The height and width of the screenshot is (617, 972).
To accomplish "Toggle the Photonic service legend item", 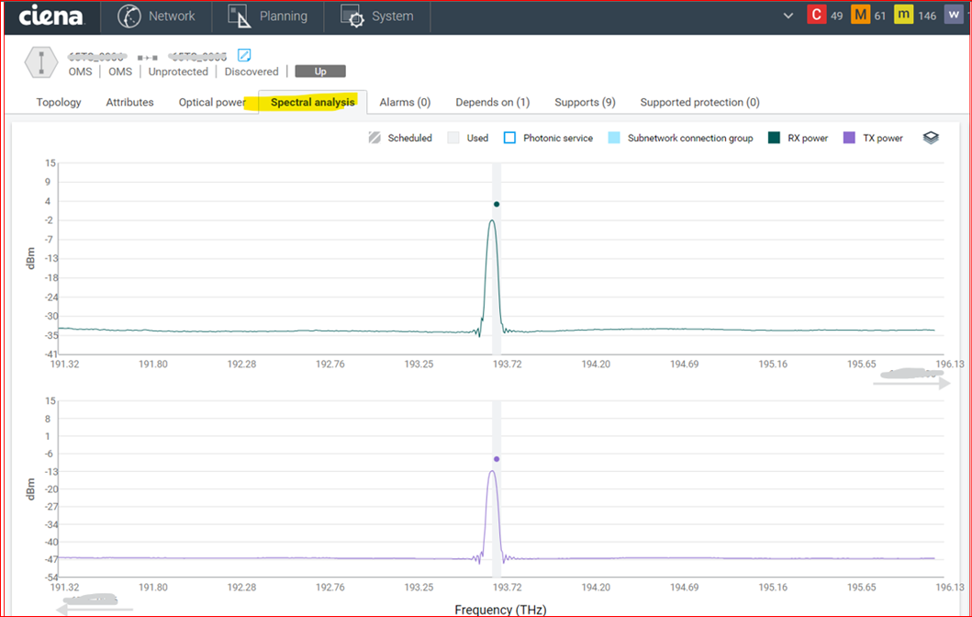I will click(548, 138).
